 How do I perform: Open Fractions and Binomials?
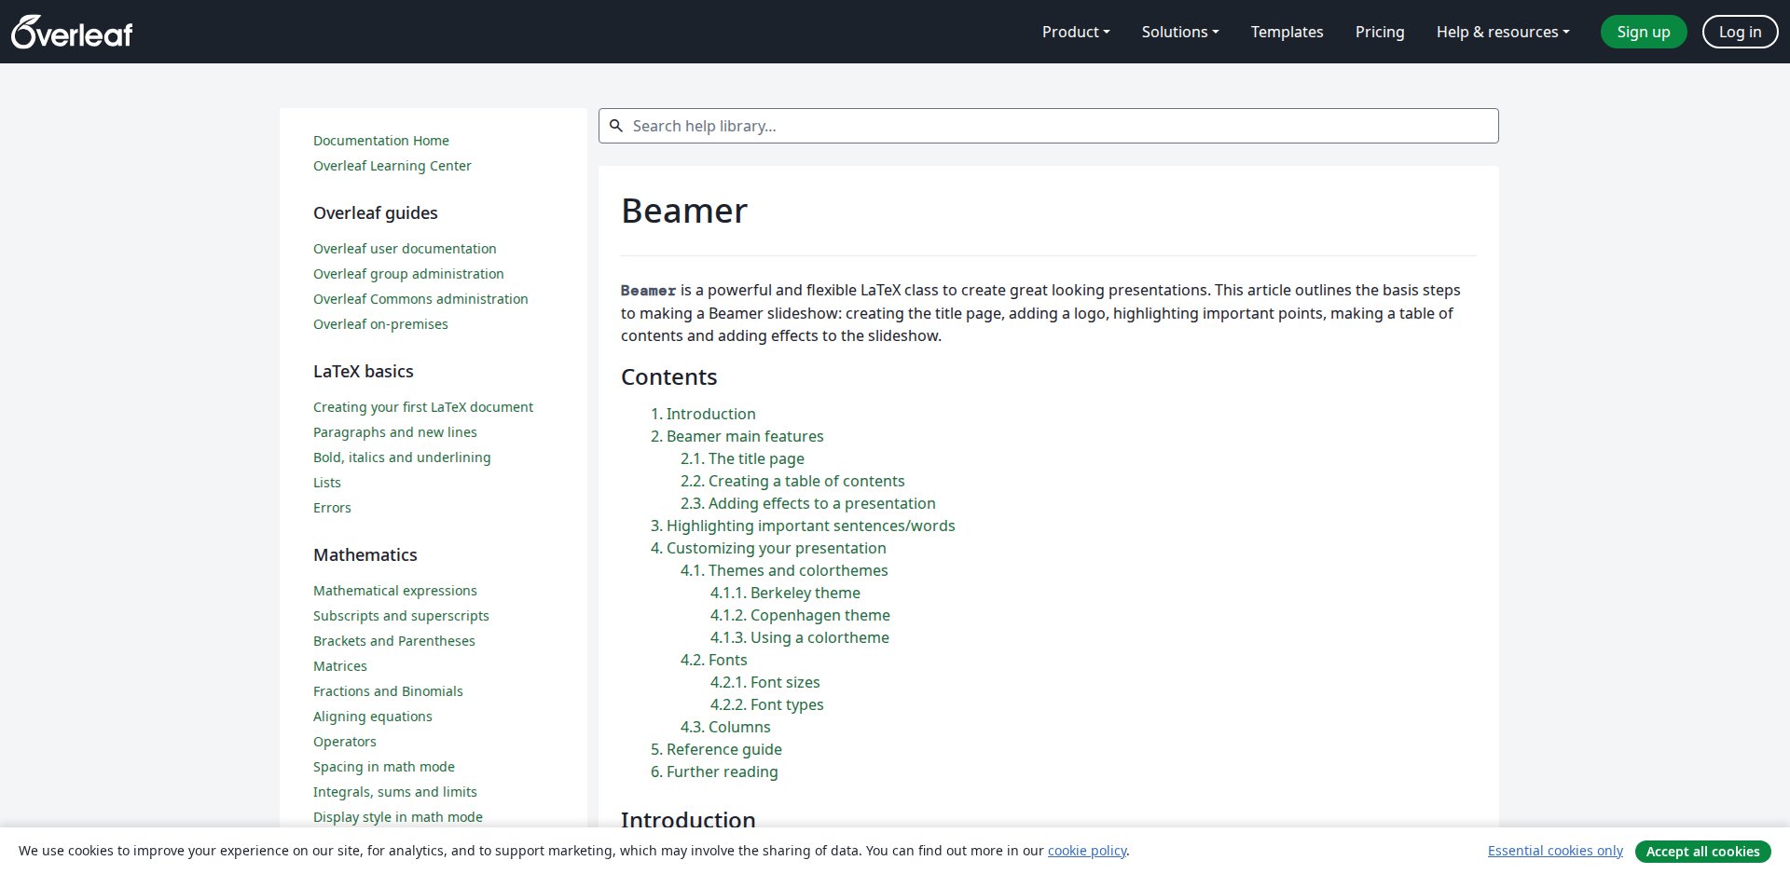tap(388, 691)
